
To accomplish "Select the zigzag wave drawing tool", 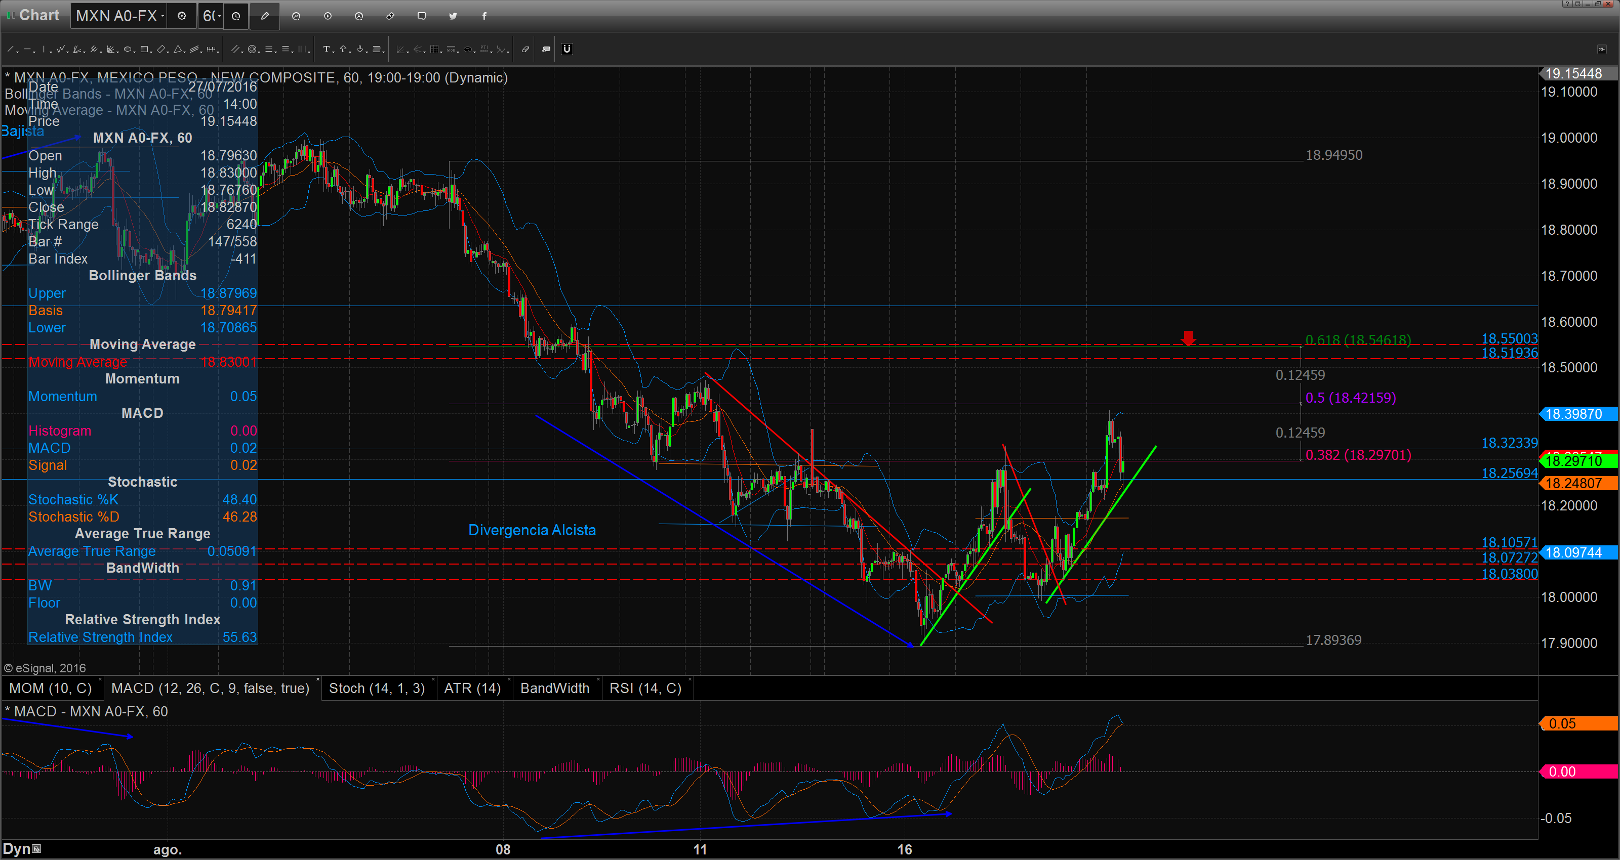I will click(x=60, y=49).
